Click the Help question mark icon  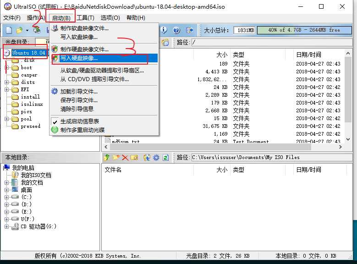(176, 30)
